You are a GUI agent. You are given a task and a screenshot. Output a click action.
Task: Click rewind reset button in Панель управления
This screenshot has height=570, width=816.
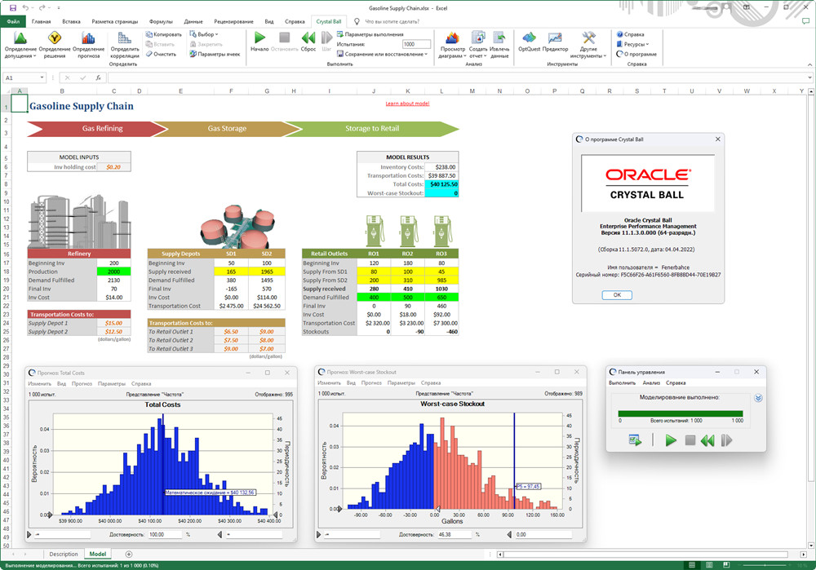point(707,440)
